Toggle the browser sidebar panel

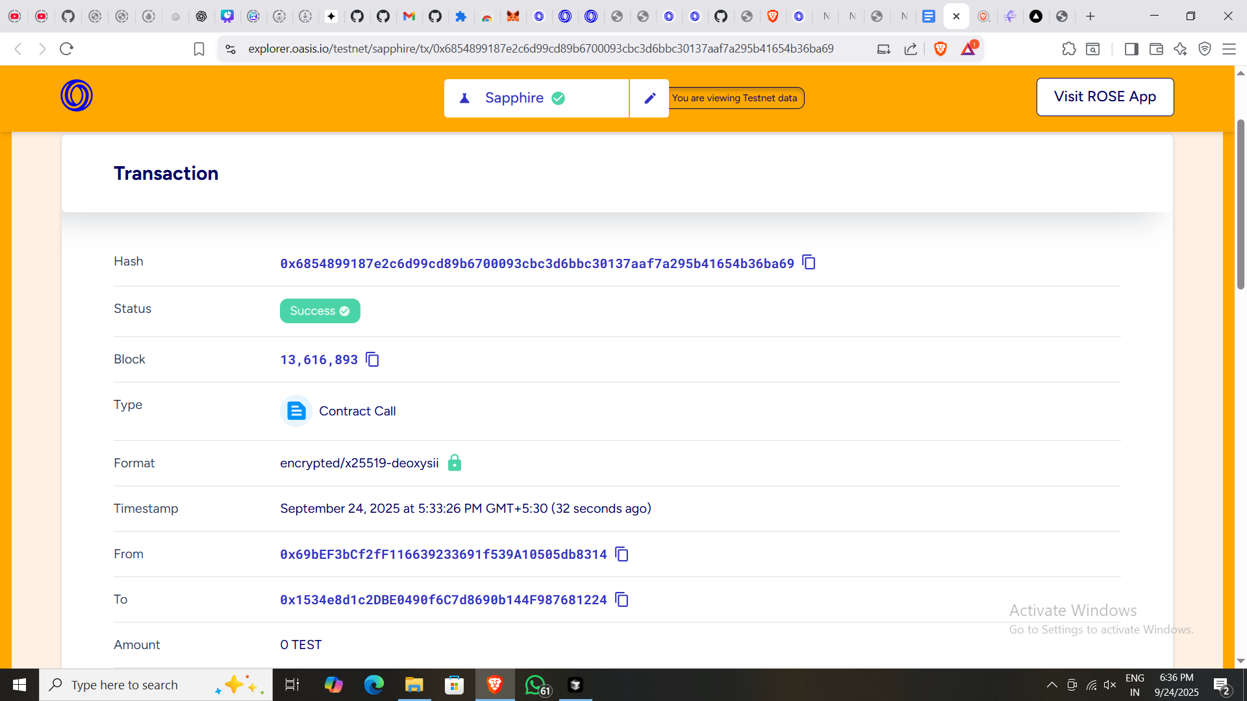pos(1131,49)
